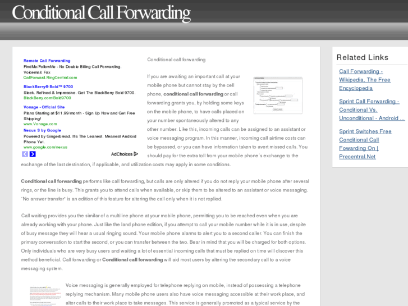The height and width of the screenshot is (306, 408).
Task: Click the previous ad arrow icon
Action: 25,154
